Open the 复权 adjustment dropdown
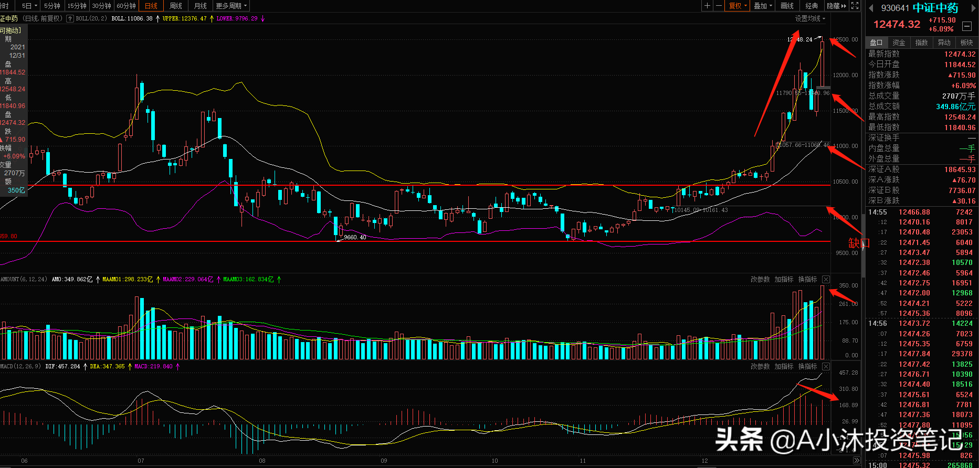The width and height of the screenshot is (979, 468). (738, 6)
